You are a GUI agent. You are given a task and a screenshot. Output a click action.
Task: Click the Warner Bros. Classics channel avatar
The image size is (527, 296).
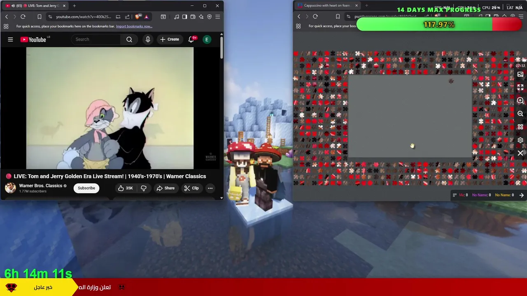tap(10, 188)
